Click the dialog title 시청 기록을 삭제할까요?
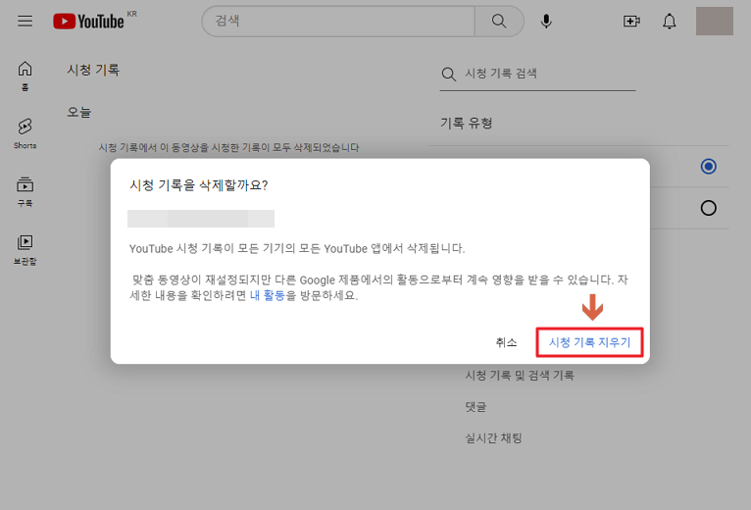Viewport: 751px width, 510px height. tap(198, 185)
